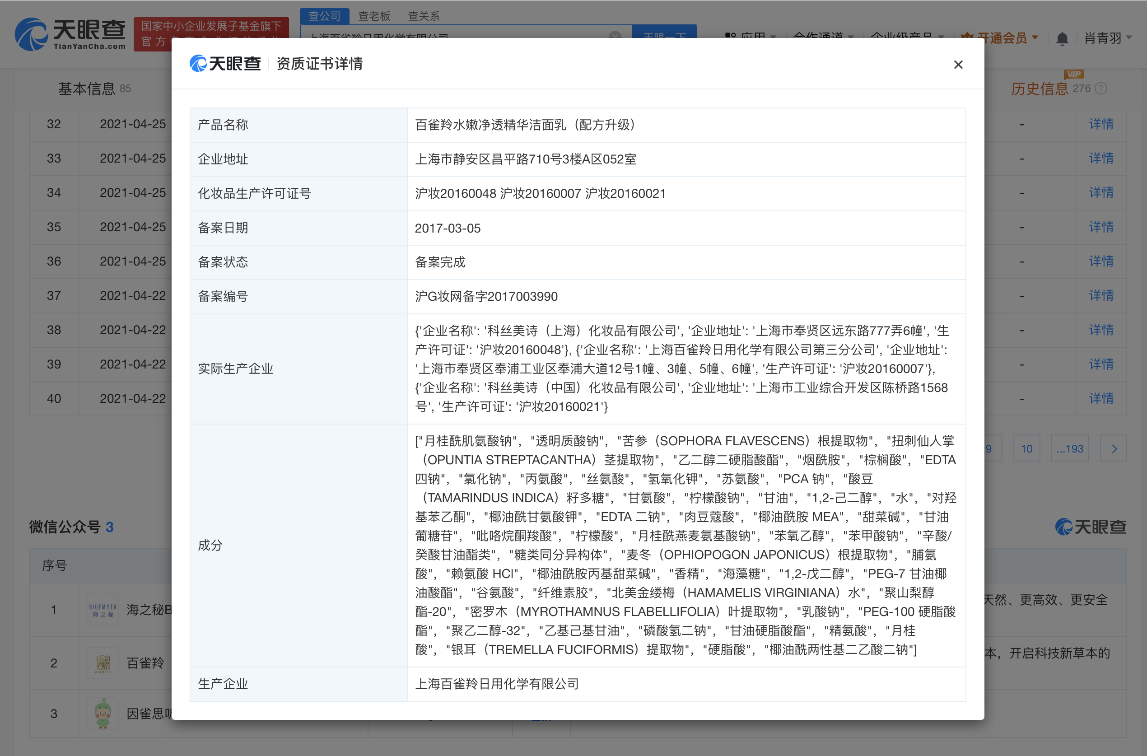Click the 成分 row label
The width and height of the screenshot is (1147, 756).
pos(211,545)
